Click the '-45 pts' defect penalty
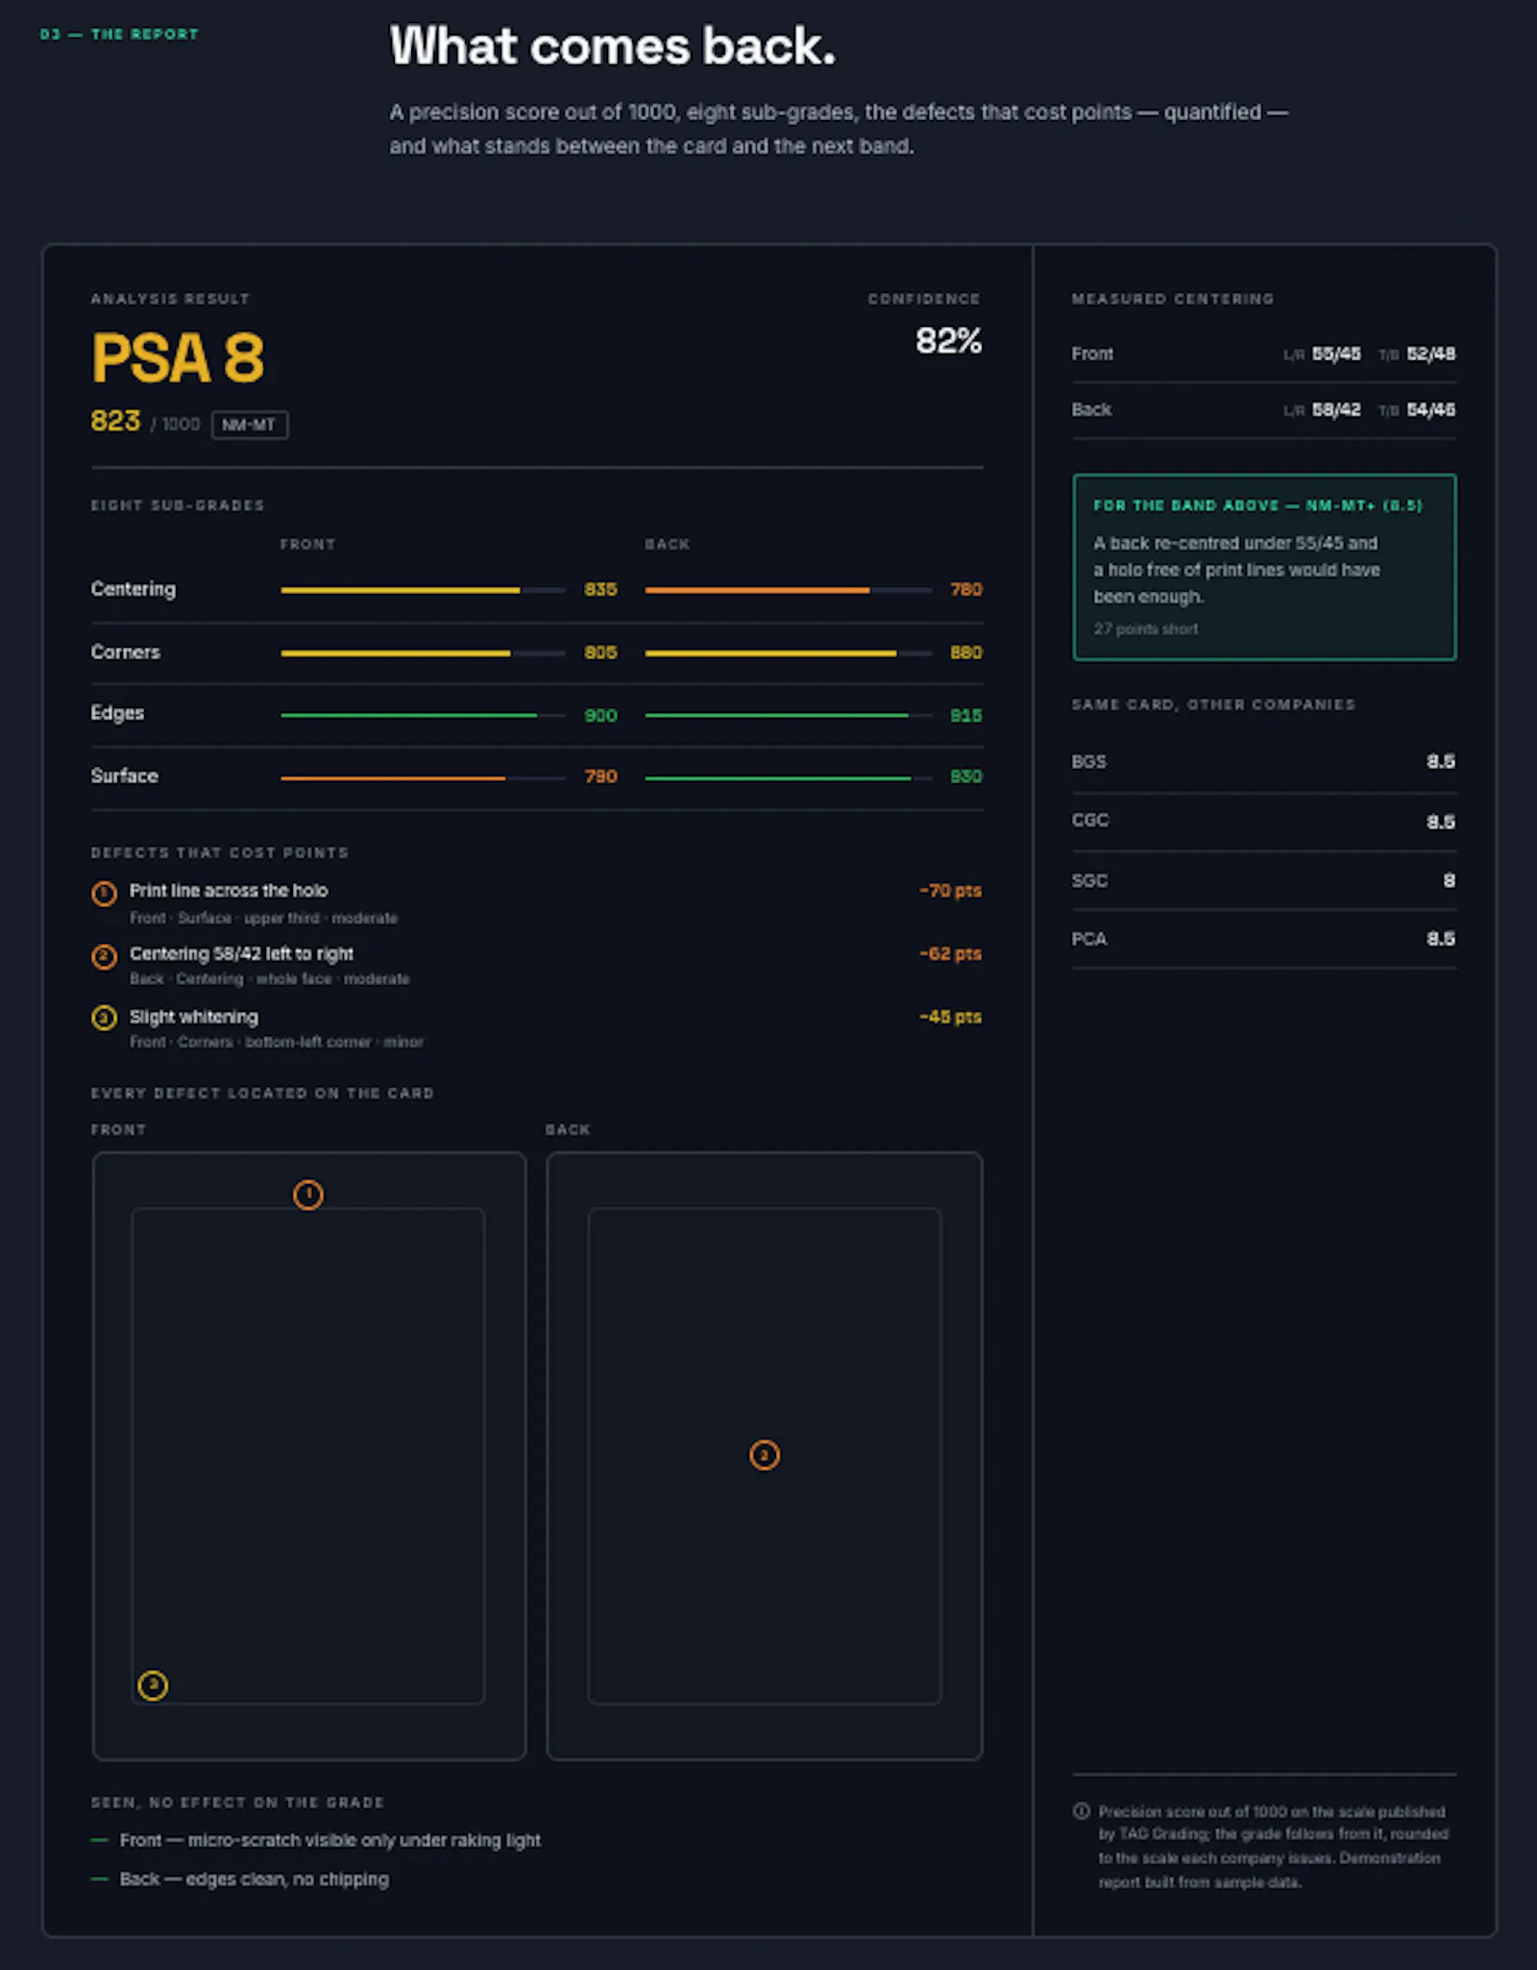This screenshot has width=1537, height=1970. click(950, 1017)
